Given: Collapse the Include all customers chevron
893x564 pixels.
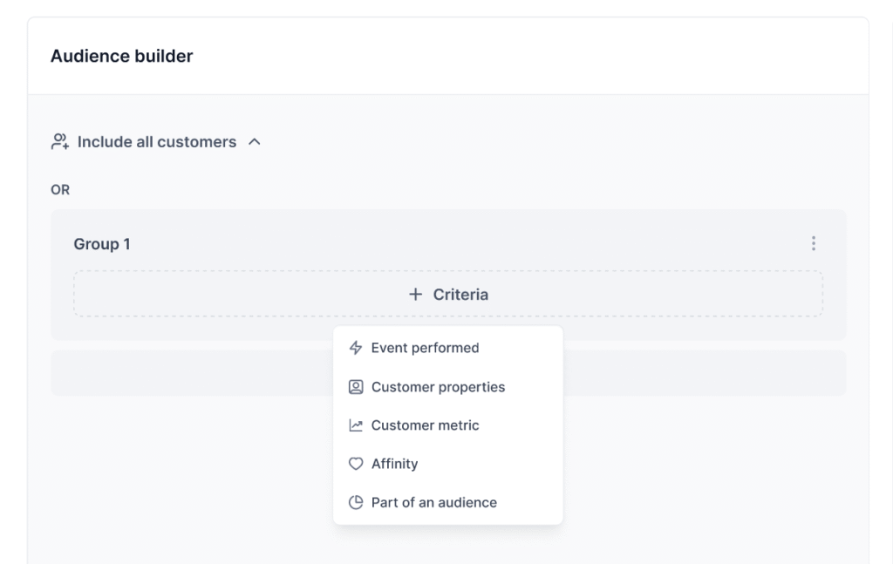Looking at the screenshot, I should tap(255, 142).
